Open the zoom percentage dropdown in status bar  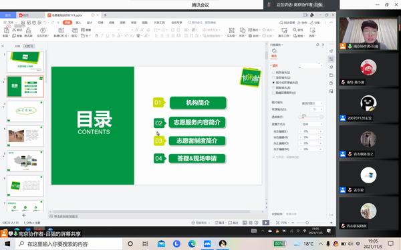pos(284,223)
